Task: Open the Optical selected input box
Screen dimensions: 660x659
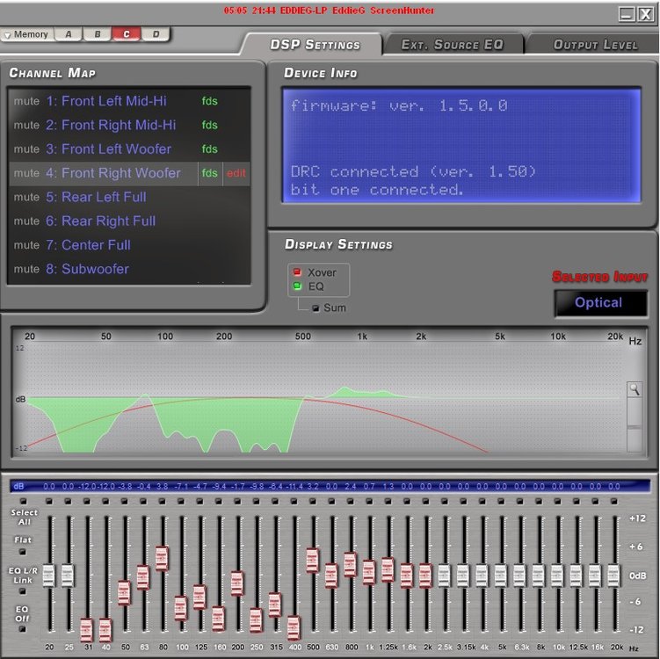Action: [x=600, y=303]
